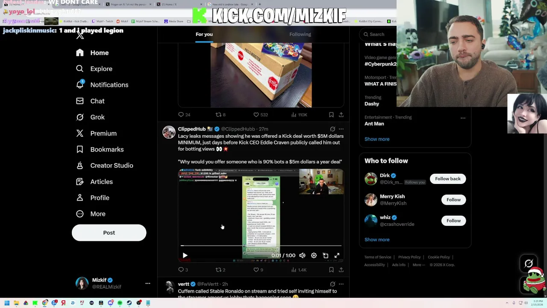Open the Accessibility footer link
This screenshot has height=308, width=547.
[375, 265]
